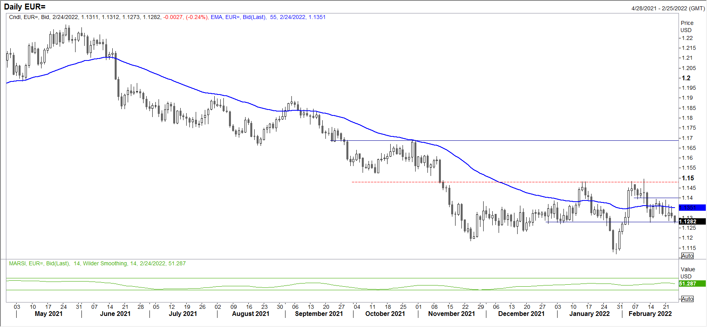Click the Value USD axis header

click(688, 273)
